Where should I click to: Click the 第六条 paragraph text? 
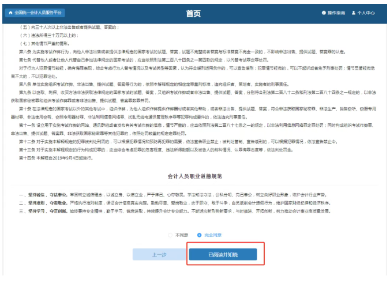tap(173, 50)
